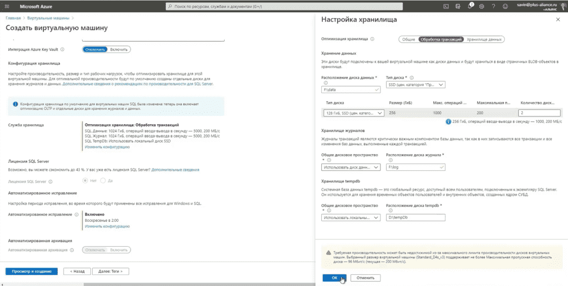Click the info icon under Расположение диска tempdb

pos(390,210)
